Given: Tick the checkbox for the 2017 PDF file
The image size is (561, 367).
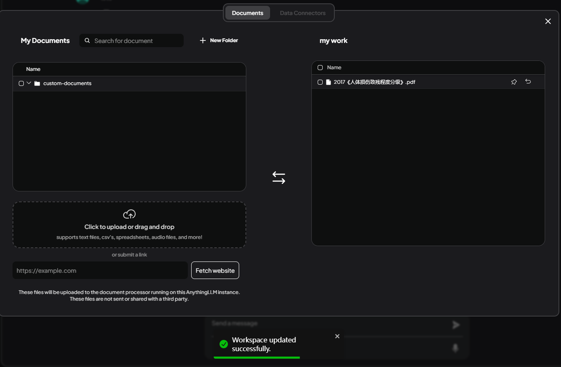Looking at the screenshot, I should [x=320, y=82].
